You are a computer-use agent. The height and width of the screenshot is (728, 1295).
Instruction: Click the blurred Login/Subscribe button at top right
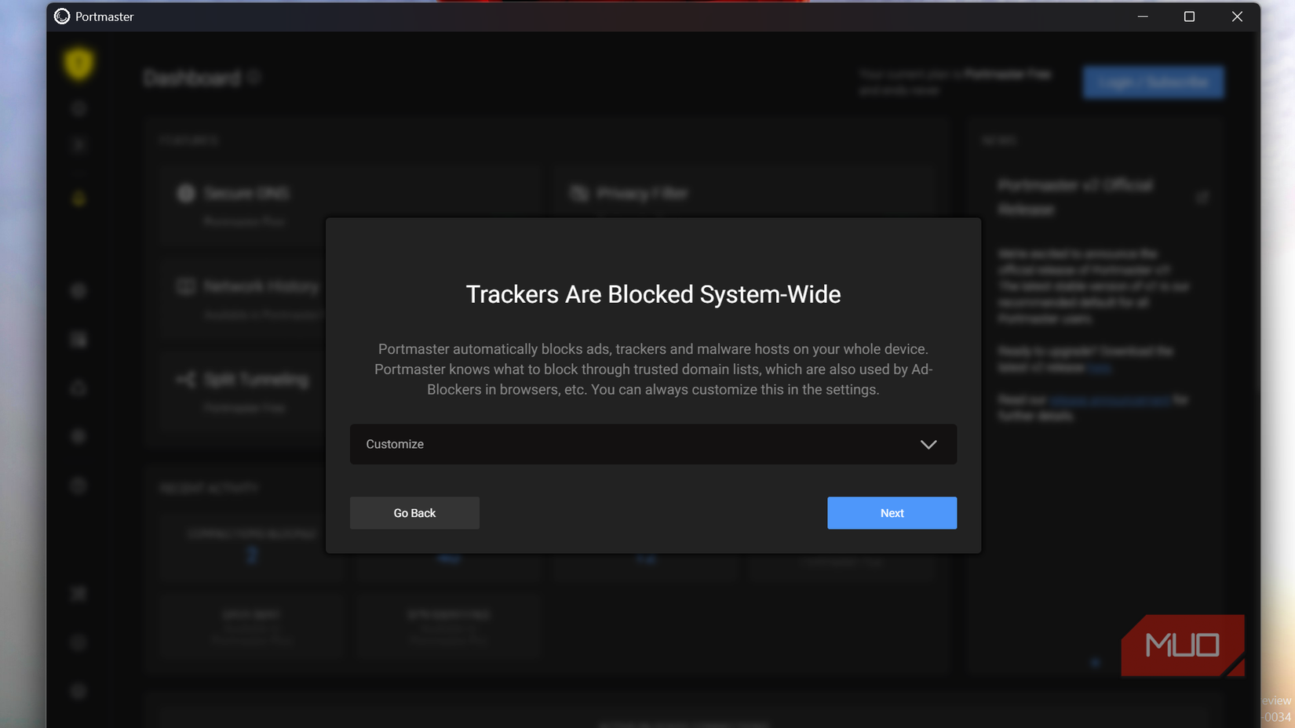pyautogui.click(x=1153, y=82)
